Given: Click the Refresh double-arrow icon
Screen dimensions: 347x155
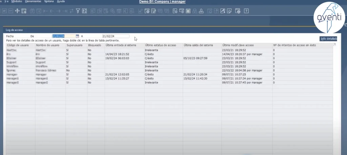Looking at the screenshot, I should pos(71,11).
